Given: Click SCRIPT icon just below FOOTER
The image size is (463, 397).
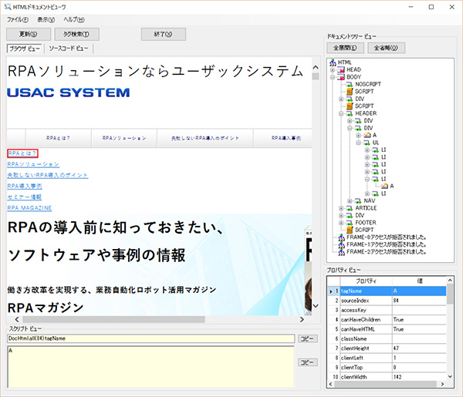Looking at the screenshot, I should click(x=350, y=230).
